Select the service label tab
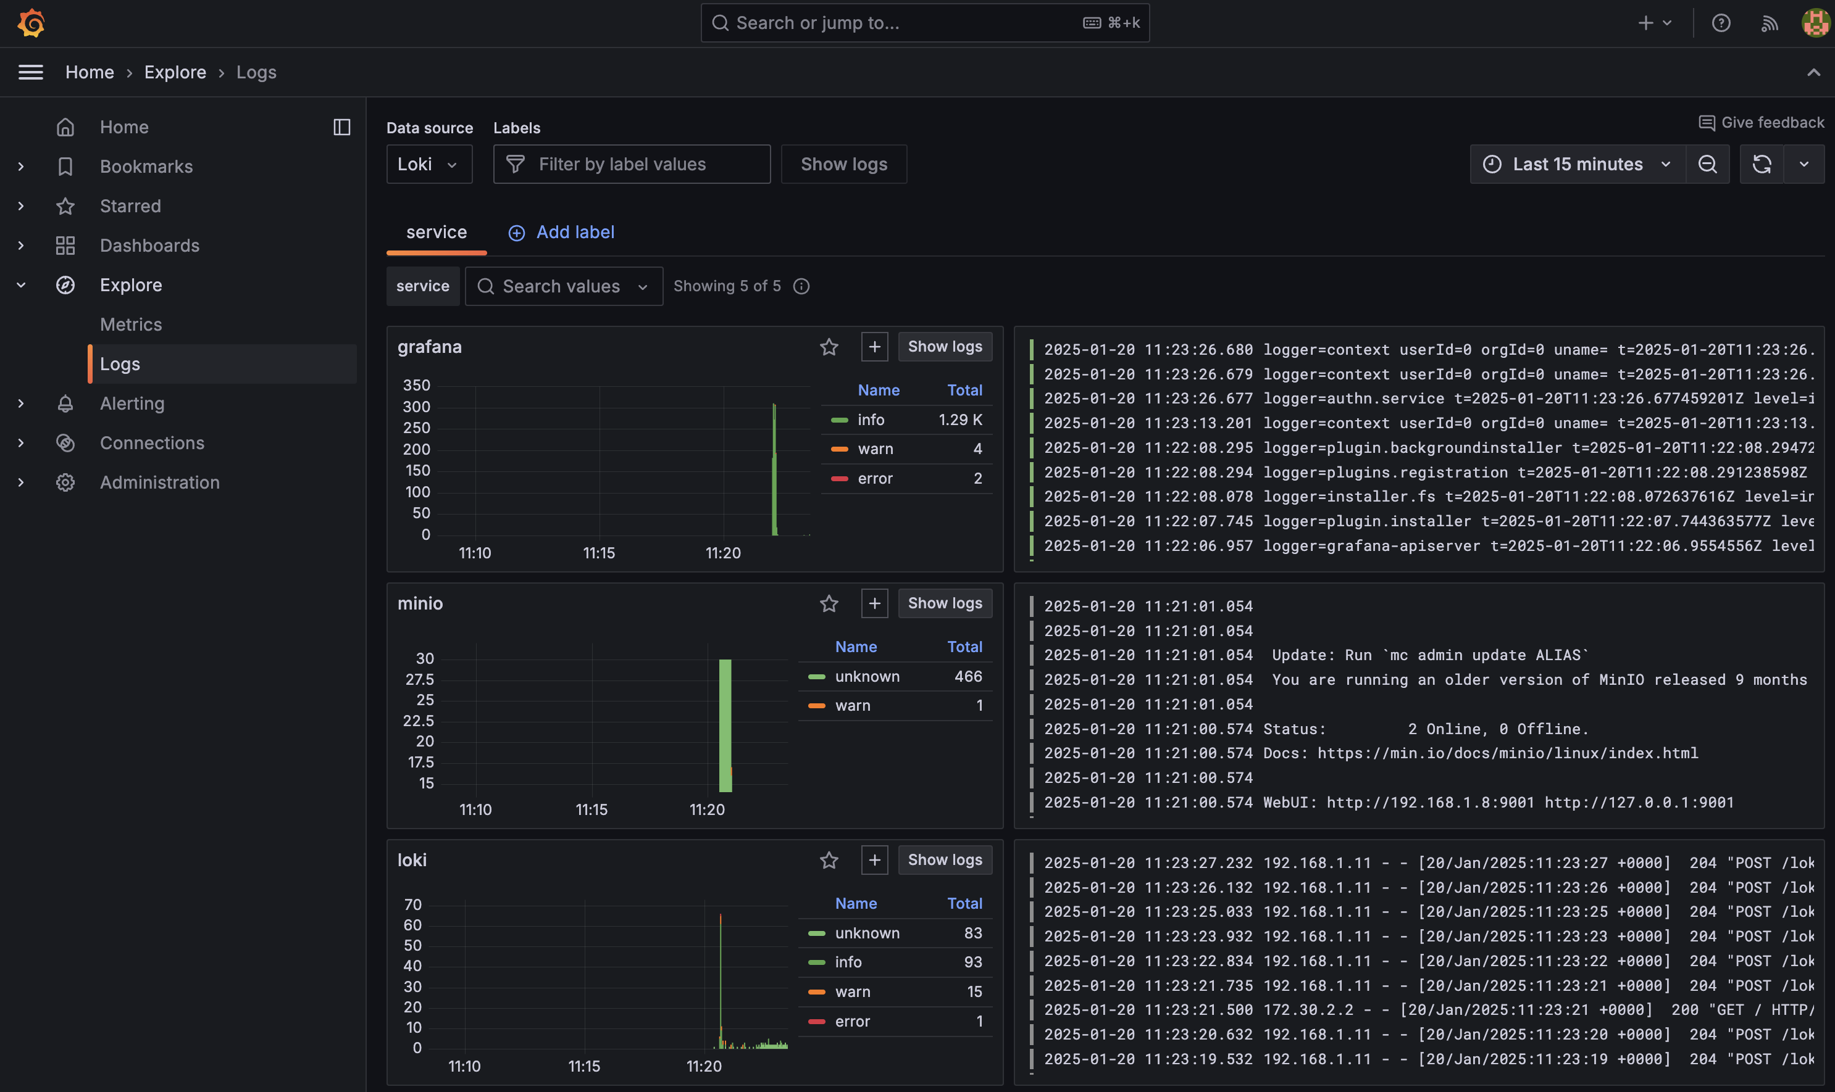 436,233
